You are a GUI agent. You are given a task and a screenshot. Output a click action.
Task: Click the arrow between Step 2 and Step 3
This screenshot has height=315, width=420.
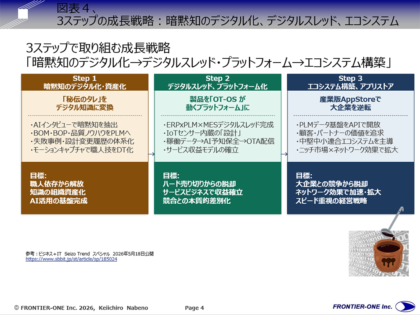tap(284, 154)
